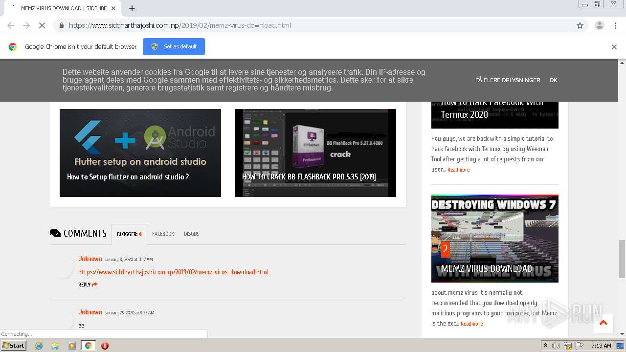Click the padlock site info icon
Viewport: 626px width, 352px height.
point(61,25)
